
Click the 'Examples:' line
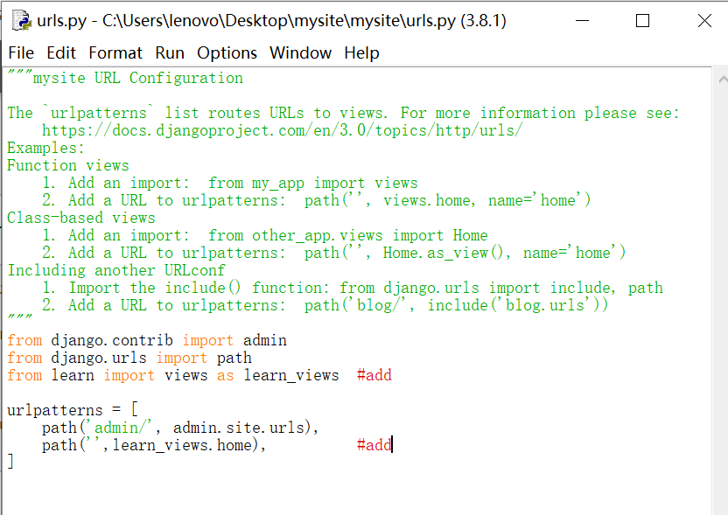pyautogui.click(x=45, y=148)
